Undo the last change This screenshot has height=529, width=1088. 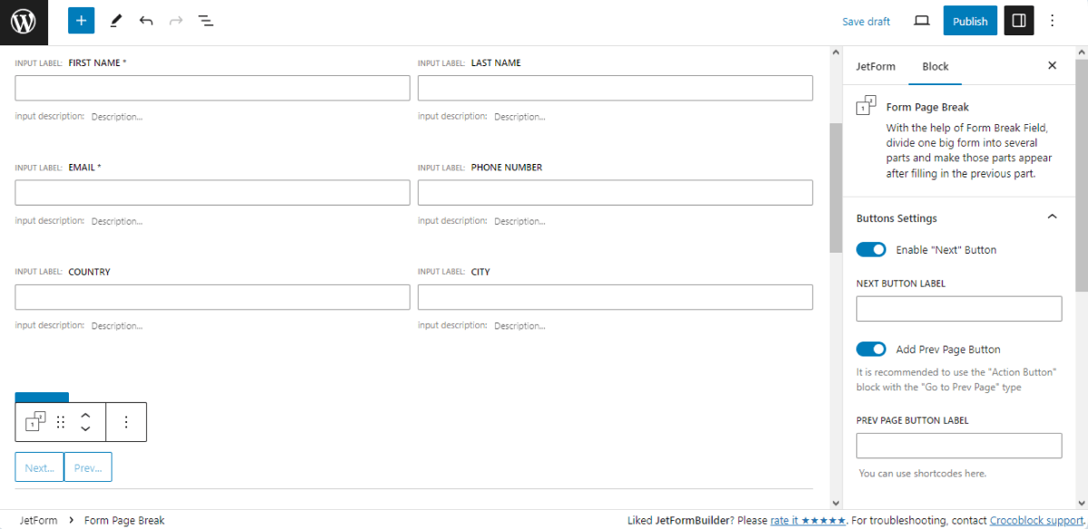coord(146,20)
